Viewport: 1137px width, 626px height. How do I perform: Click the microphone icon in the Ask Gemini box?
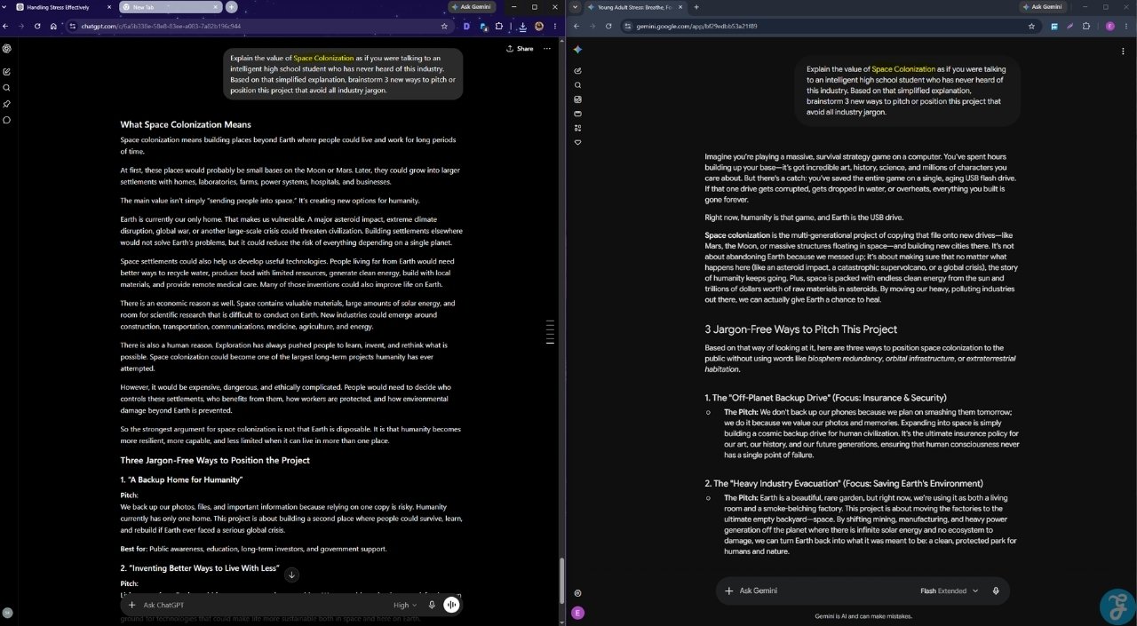coord(996,590)
